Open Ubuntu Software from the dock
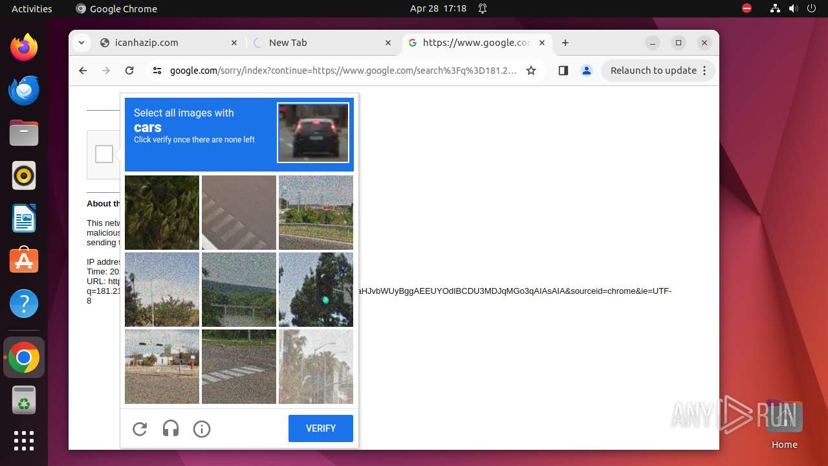 tap(24, 261)
